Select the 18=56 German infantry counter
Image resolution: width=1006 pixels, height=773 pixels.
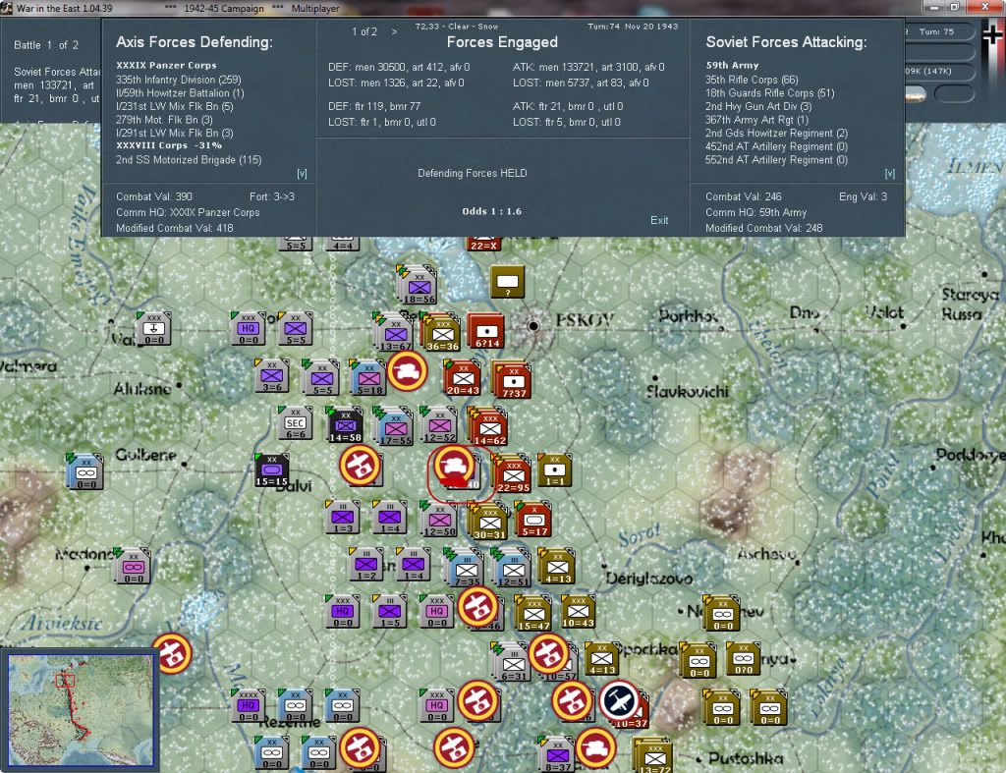[419, 286]
